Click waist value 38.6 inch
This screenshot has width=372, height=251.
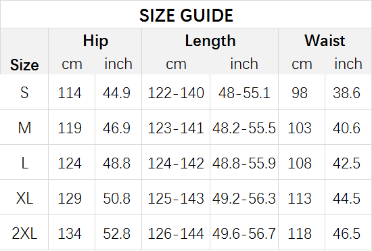[346, 93]
